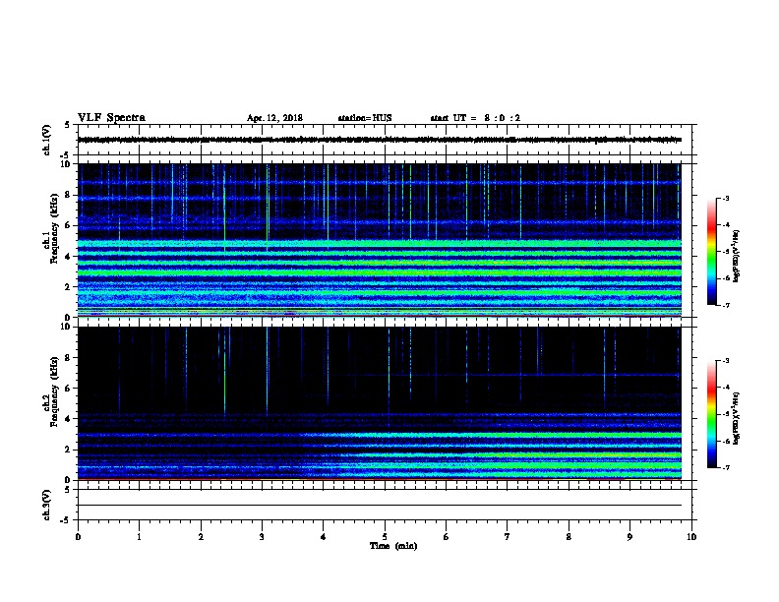
Task: Click time axis tick label "4"
Action: click(324, 537)
